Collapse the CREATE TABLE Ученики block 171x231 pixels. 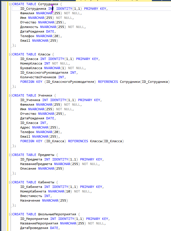point(10,95)
